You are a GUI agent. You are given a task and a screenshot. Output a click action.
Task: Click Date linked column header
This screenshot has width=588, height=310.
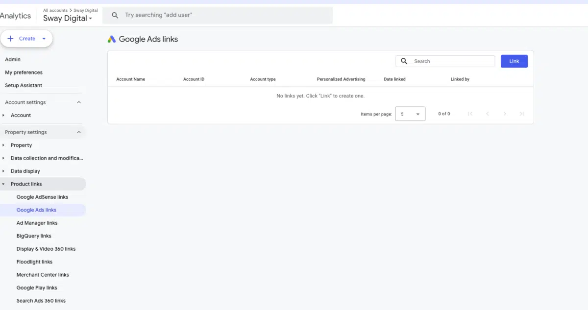(x=394, y=79)
